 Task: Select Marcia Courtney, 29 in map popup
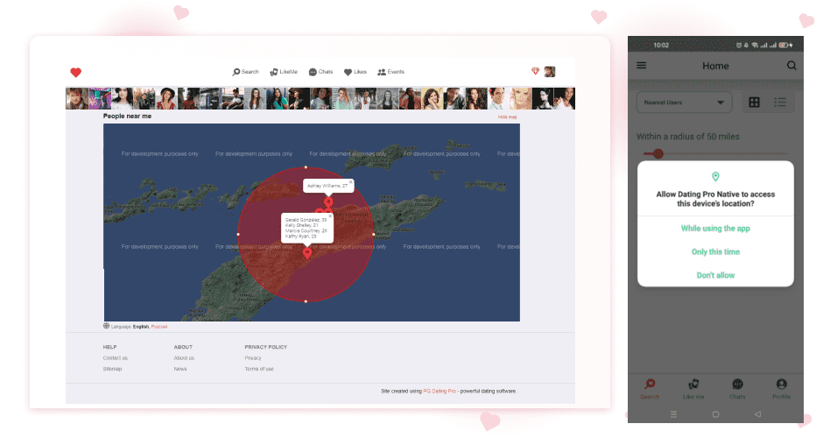306,230
